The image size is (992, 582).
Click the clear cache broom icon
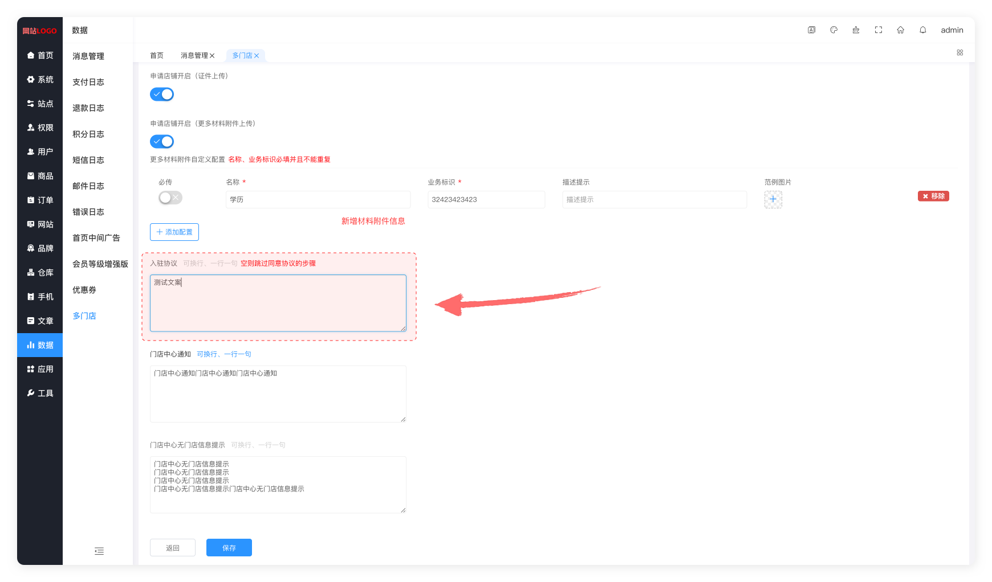pyautogui.click(x=856, y=30)
